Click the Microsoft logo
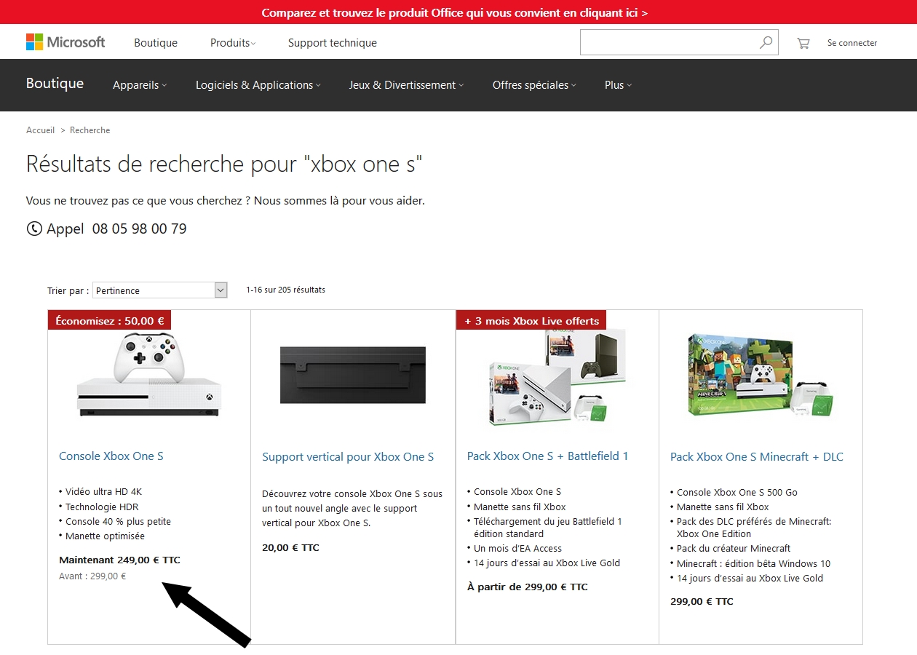This screenshot has width=917, height=655. point(65,42)
